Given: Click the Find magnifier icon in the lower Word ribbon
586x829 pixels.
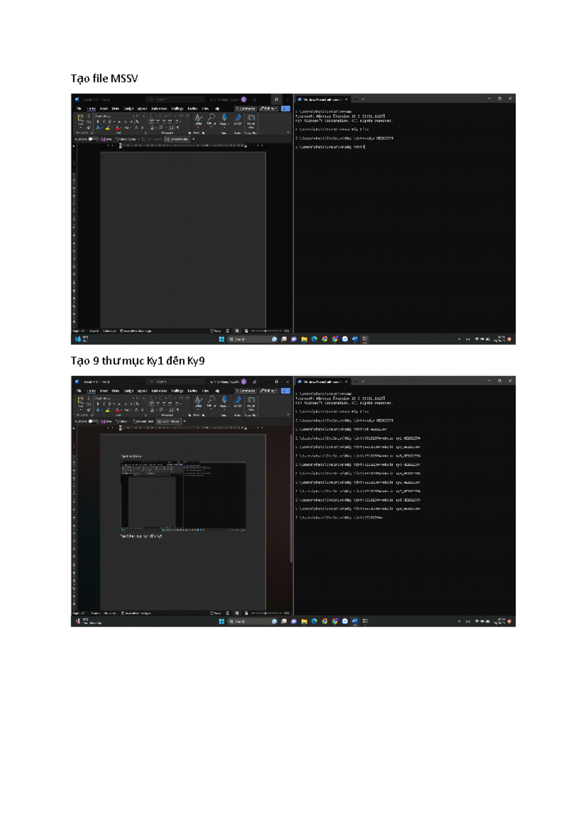Looking at the screenshot, I should click(x=211, y=400).
